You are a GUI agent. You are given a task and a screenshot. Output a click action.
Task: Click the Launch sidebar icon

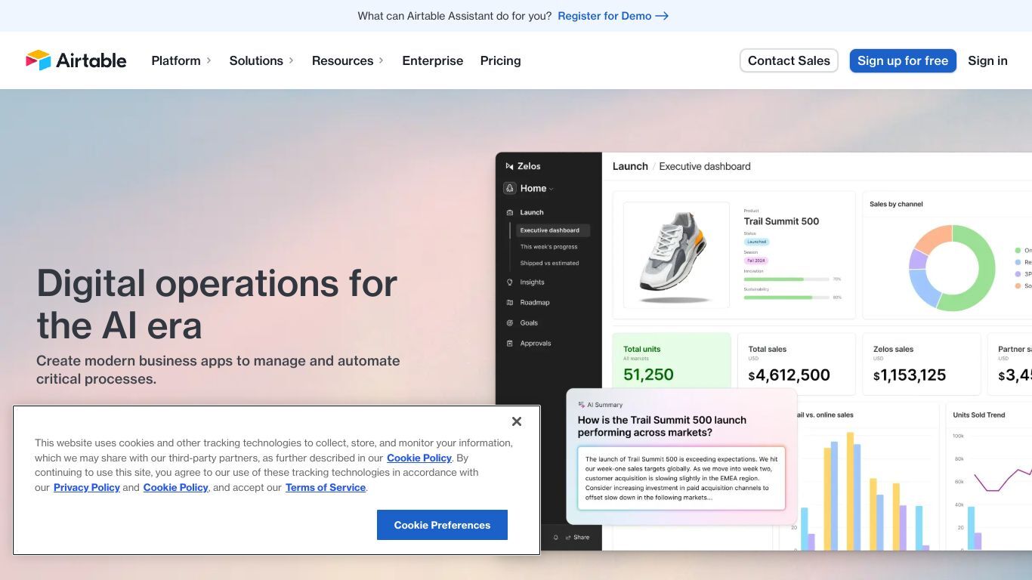(510, 212)
